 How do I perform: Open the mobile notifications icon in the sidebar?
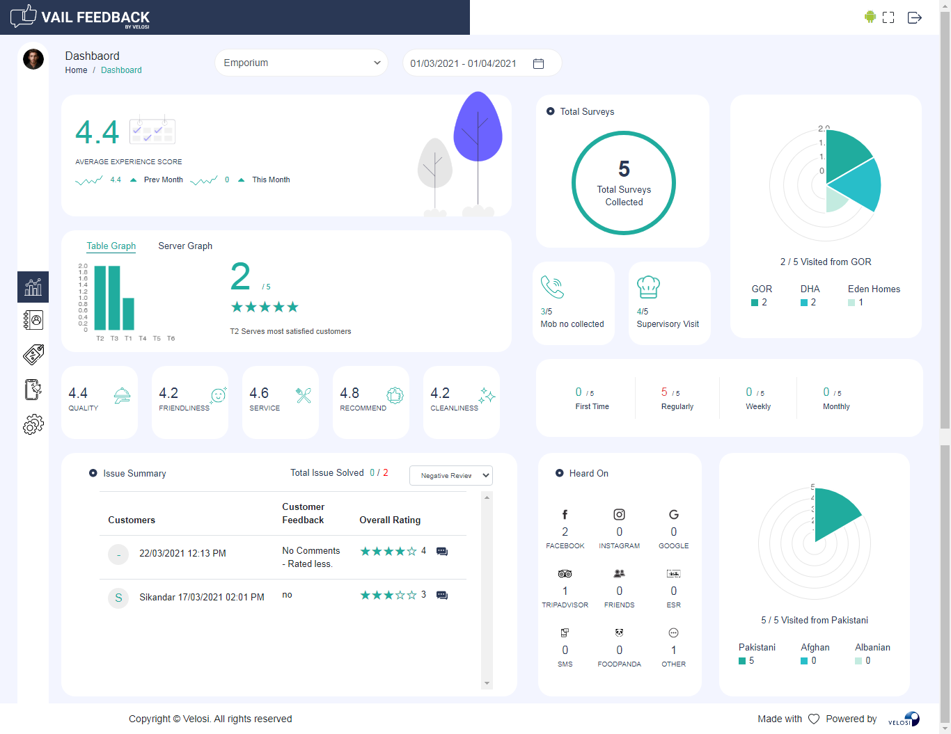coord(33,390)
